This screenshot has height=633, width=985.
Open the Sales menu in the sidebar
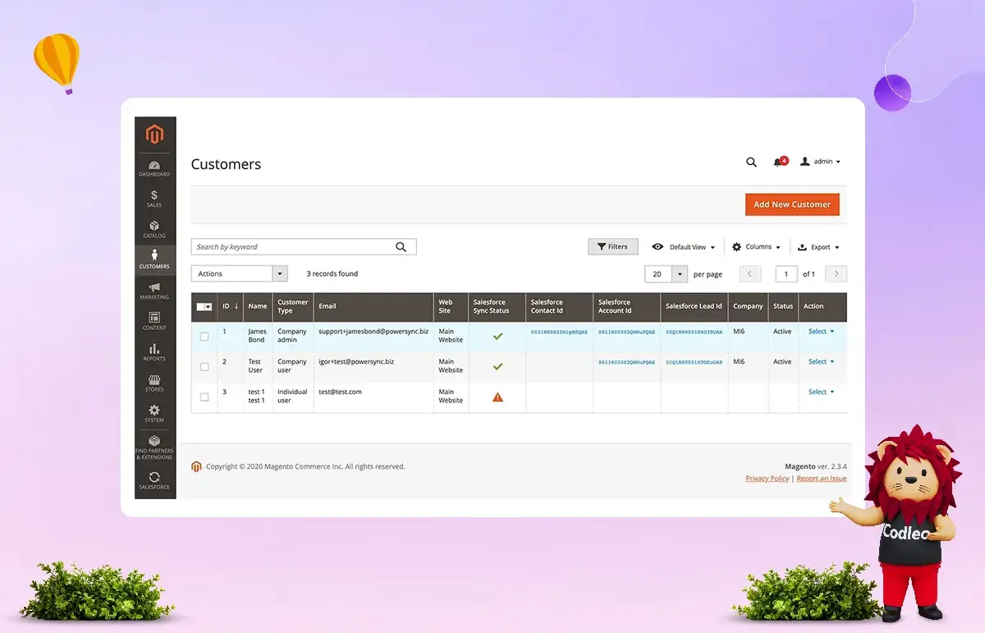pyautogui.click(x=154, y=199)
